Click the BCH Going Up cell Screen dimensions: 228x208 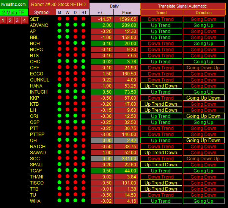(204, 44)
